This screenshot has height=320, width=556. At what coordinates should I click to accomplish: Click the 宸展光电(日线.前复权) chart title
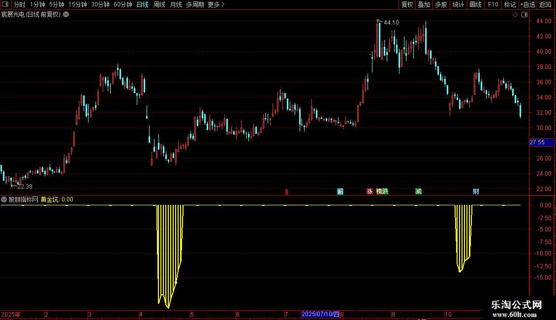(31, 15)
